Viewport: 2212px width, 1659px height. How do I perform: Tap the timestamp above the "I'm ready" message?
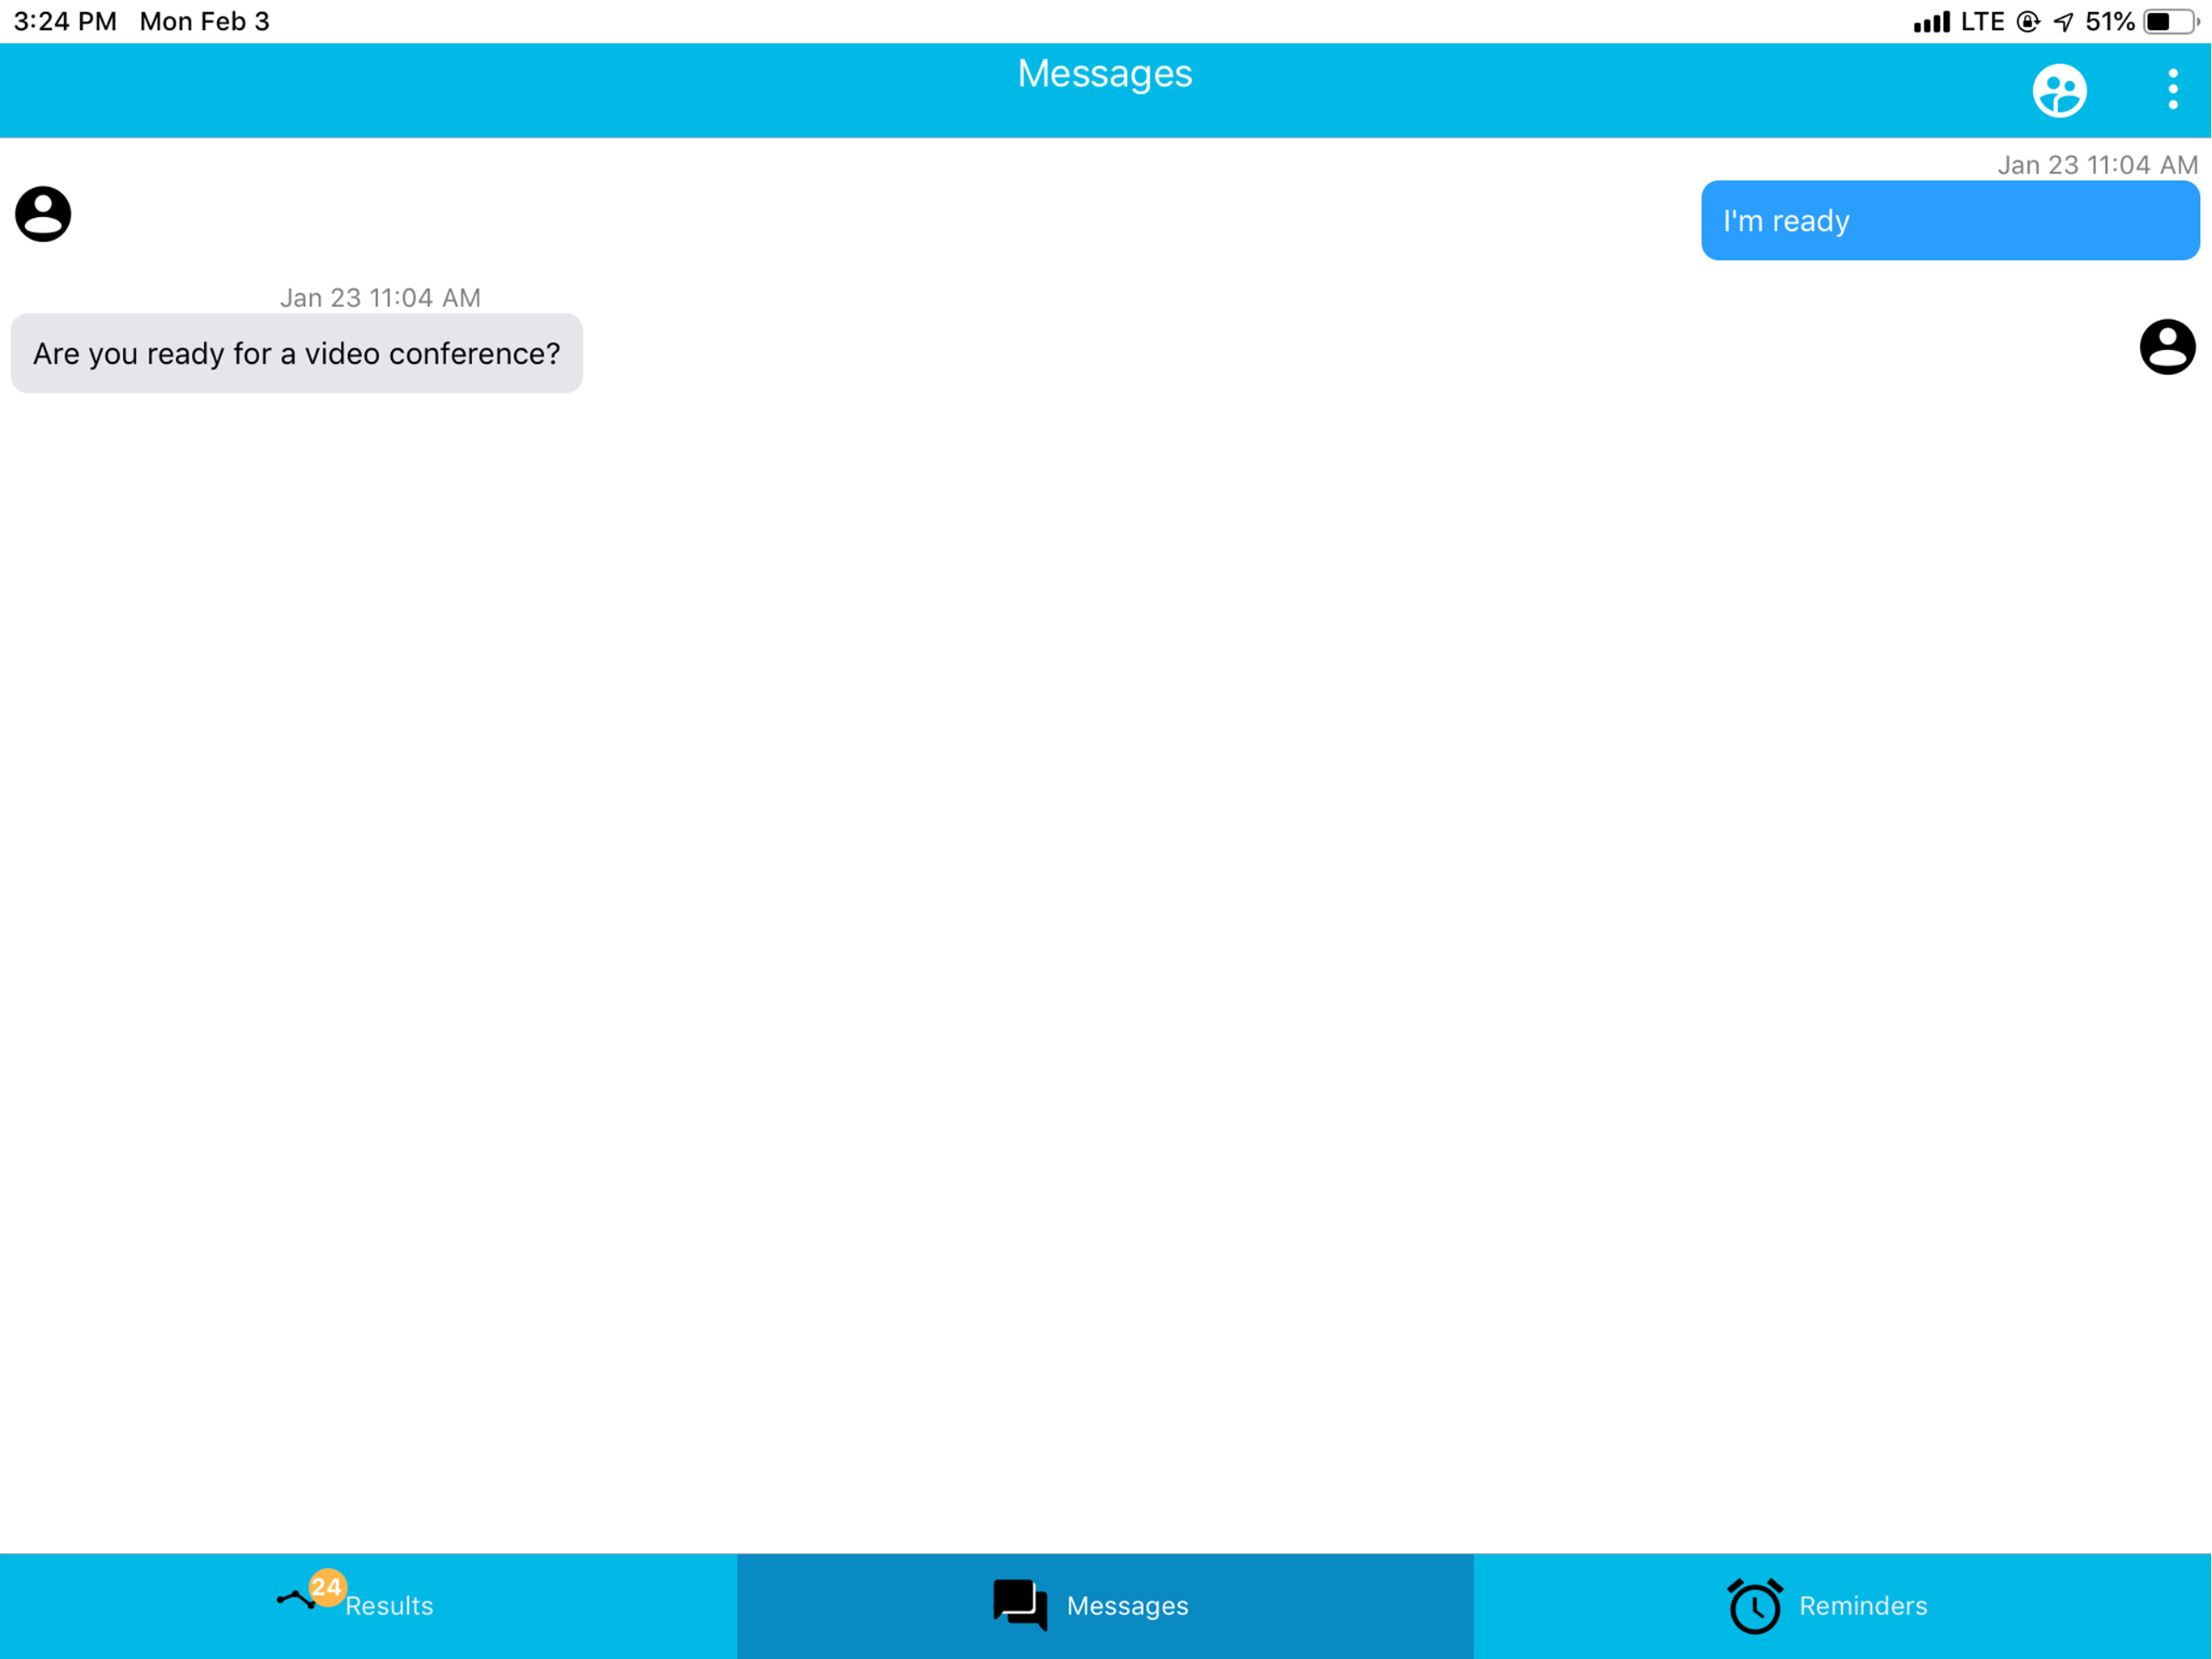[2097, 165]
